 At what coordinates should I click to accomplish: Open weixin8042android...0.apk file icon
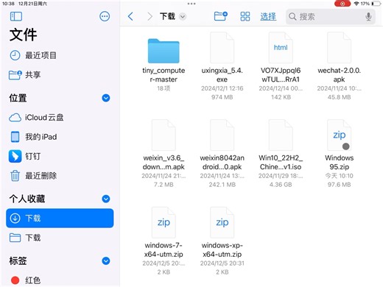tap(222, 135)
